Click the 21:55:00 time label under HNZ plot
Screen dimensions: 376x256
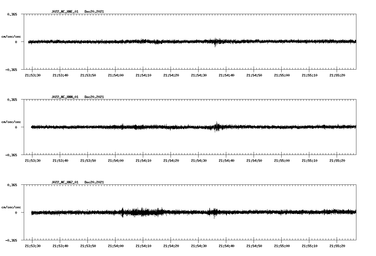point(282,246)
